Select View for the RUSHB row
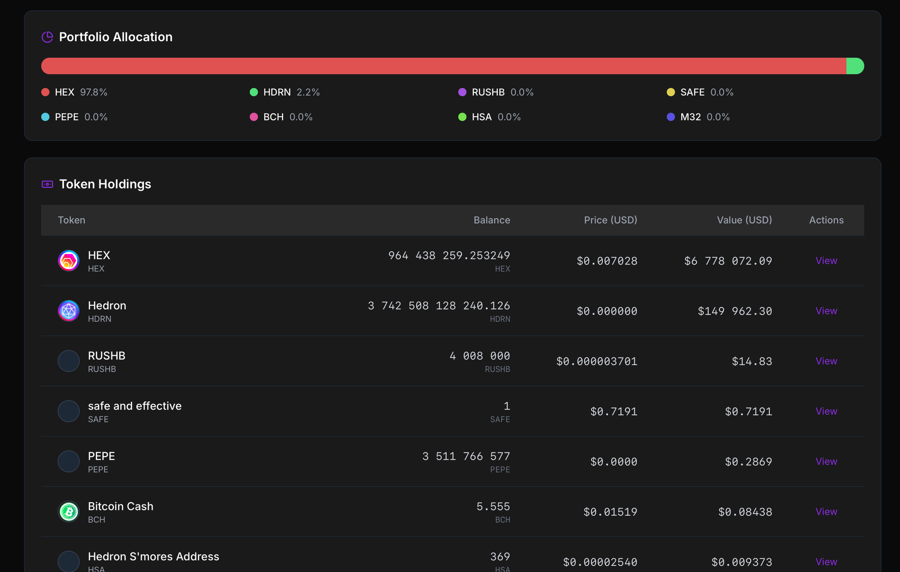This screenshot has height=572, width=900. 826,361
